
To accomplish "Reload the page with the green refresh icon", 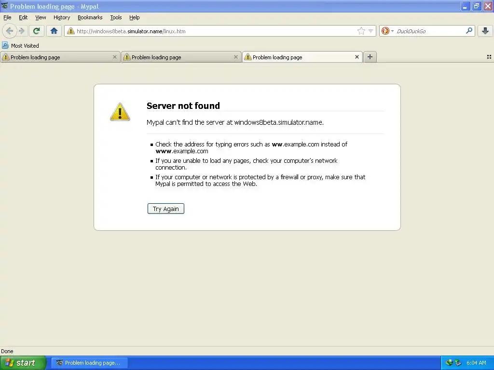I will coord(37,31).
